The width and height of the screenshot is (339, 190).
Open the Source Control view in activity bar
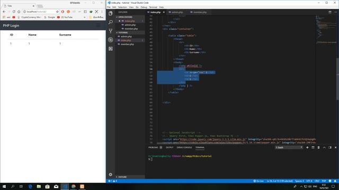click(111, 31)
